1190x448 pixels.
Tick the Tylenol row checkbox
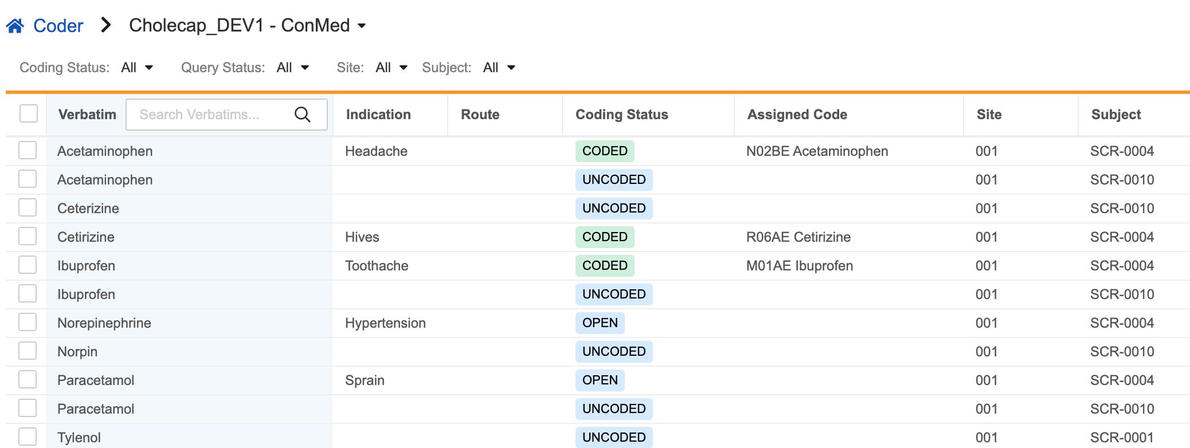click(x=28, y=437)
